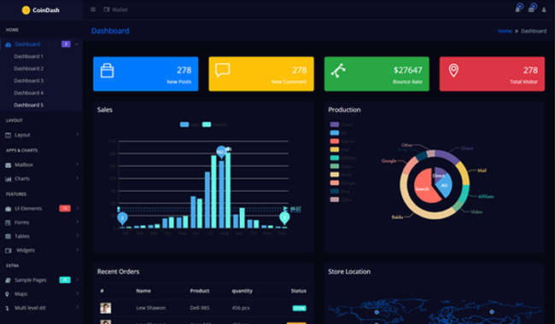Toggle Video in Production legend
Image resolution: width=555 pixels, height=324 pixels.
342,166
